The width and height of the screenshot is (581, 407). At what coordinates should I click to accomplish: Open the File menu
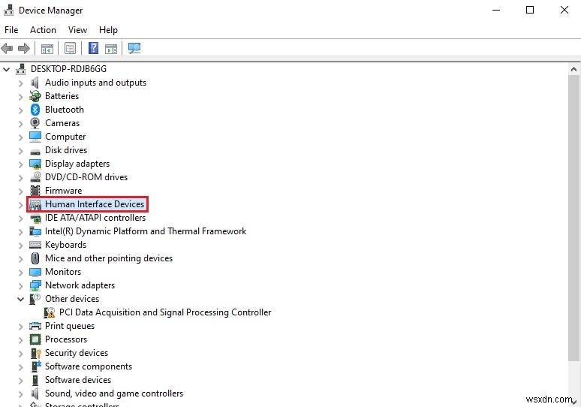11,29
